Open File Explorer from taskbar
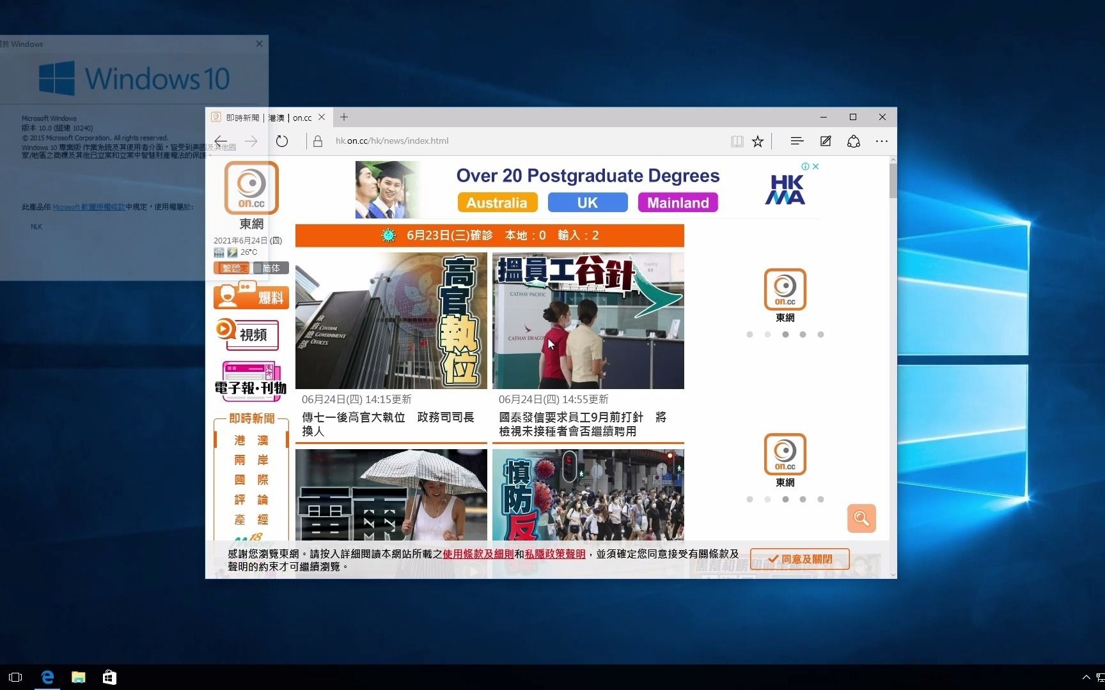The width and height of the screenshot is (1105, 690). click(78, 677)
